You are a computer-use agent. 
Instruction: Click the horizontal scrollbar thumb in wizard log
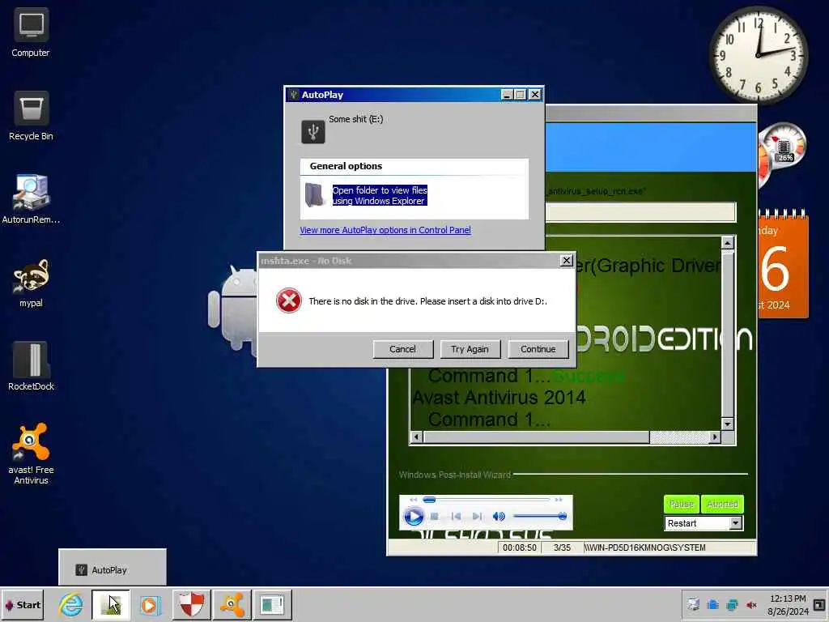pos(536,437)
